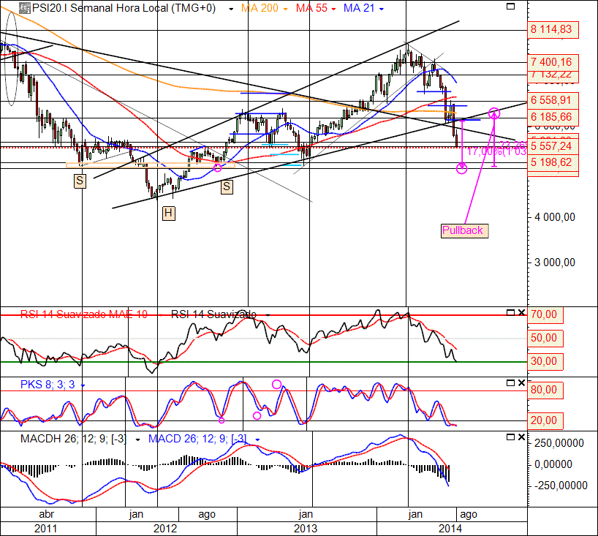598x536 pixels.
Task: Click the ago month label under 2014
Action: (469, 515)
